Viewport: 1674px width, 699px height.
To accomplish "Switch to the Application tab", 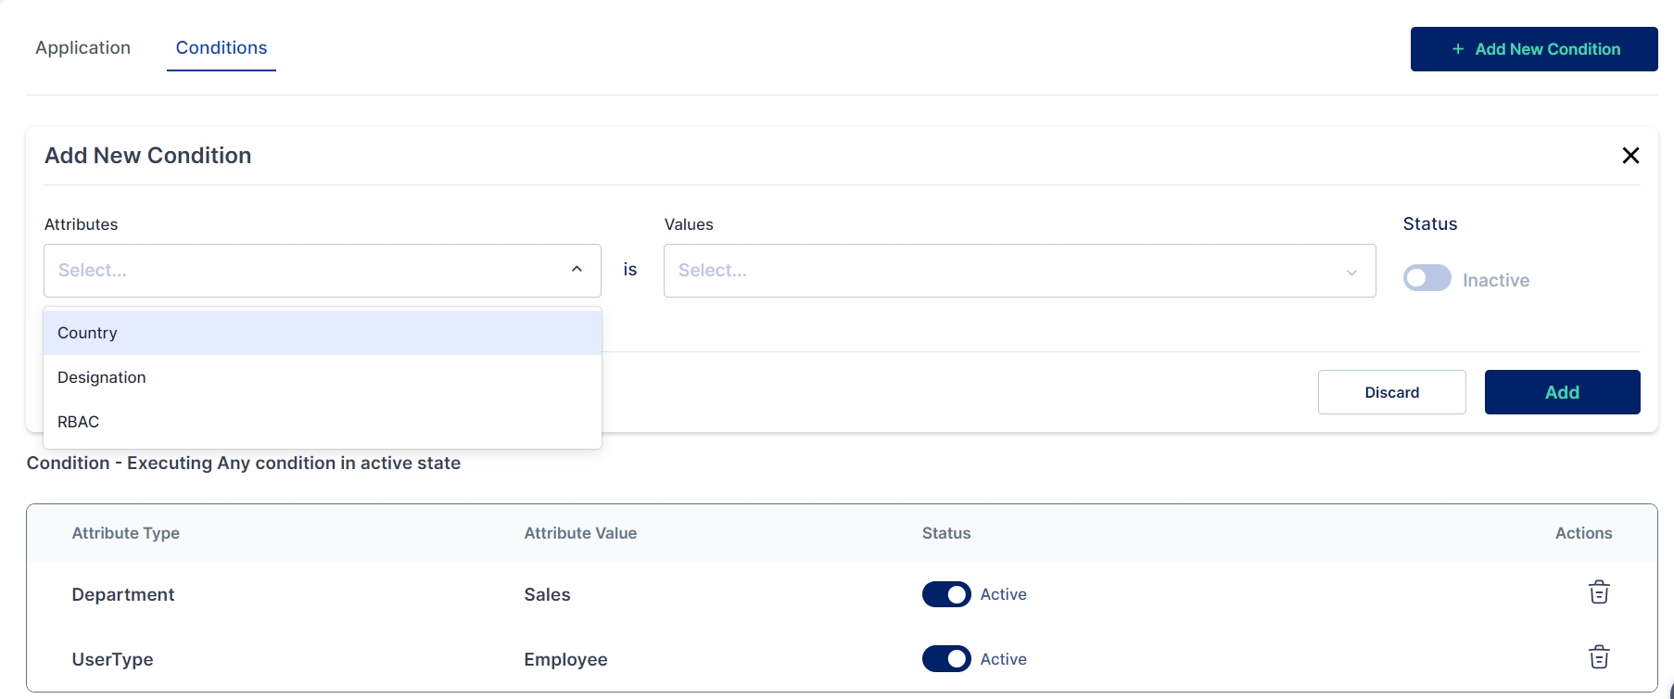I will (82, 48).
